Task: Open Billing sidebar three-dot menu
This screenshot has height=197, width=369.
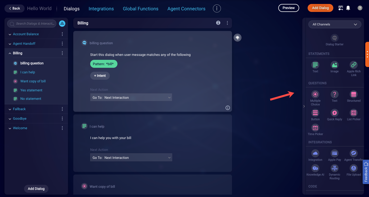Action: [62, 53]
